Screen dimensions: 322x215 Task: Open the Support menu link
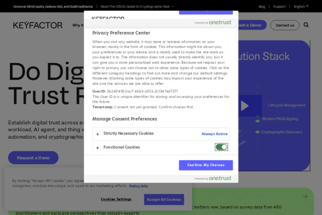coord(279,6)
